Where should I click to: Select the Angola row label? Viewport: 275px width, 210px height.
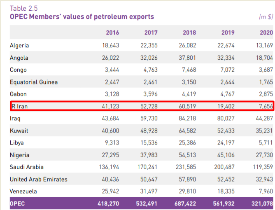(x=19, y=58)
